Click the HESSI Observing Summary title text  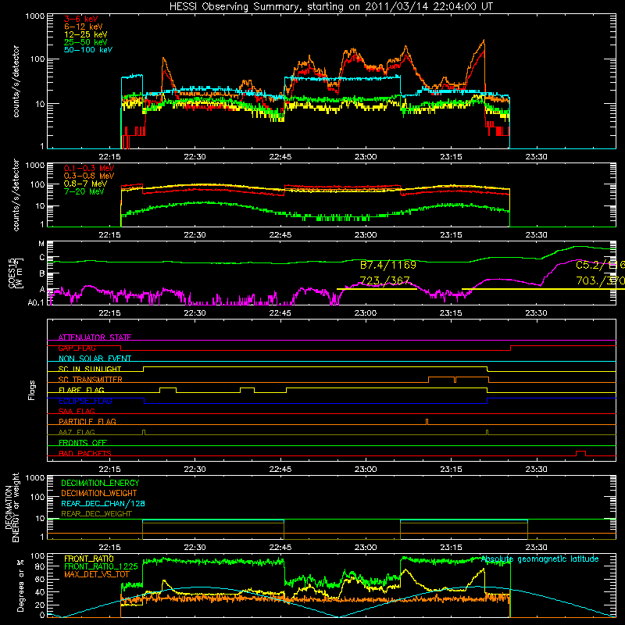pos(330,7)
